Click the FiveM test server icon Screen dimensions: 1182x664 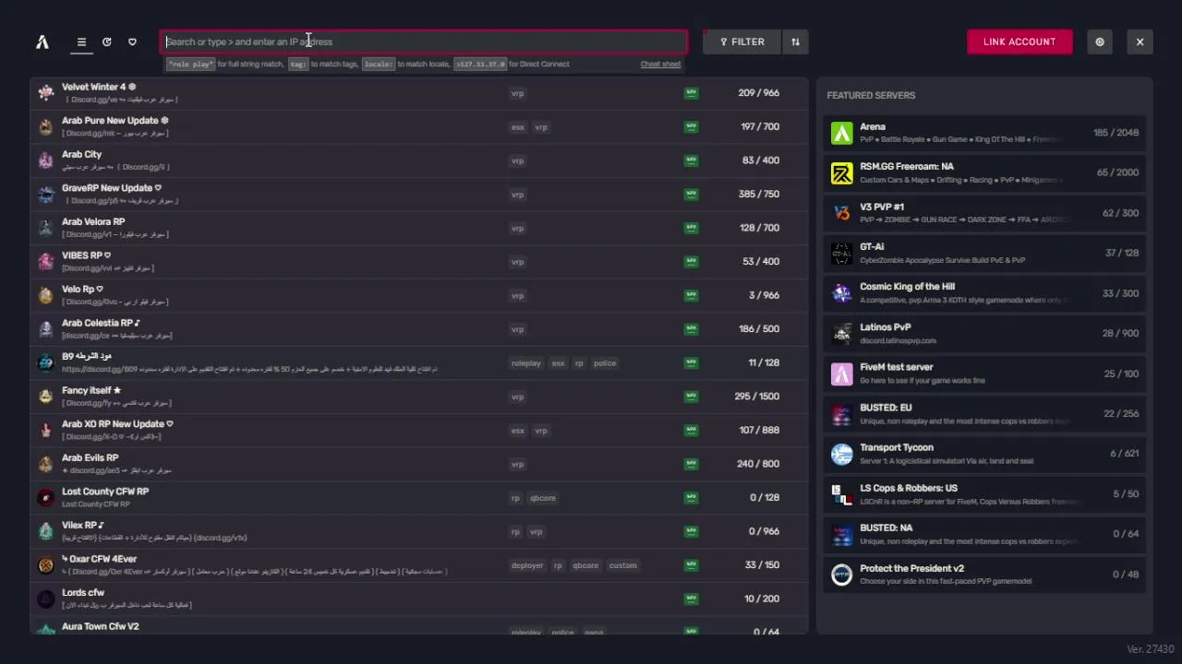point(841,373)
